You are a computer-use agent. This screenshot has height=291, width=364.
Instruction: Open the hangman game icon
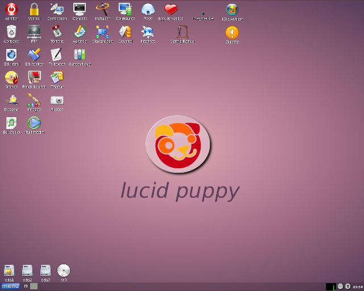[x=182, y=32]
